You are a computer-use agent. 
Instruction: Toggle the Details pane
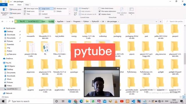15,13
